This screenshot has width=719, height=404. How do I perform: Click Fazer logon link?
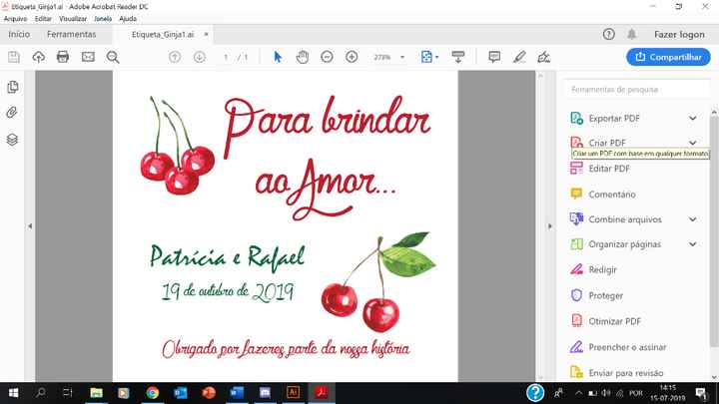(x=679, y=34)
